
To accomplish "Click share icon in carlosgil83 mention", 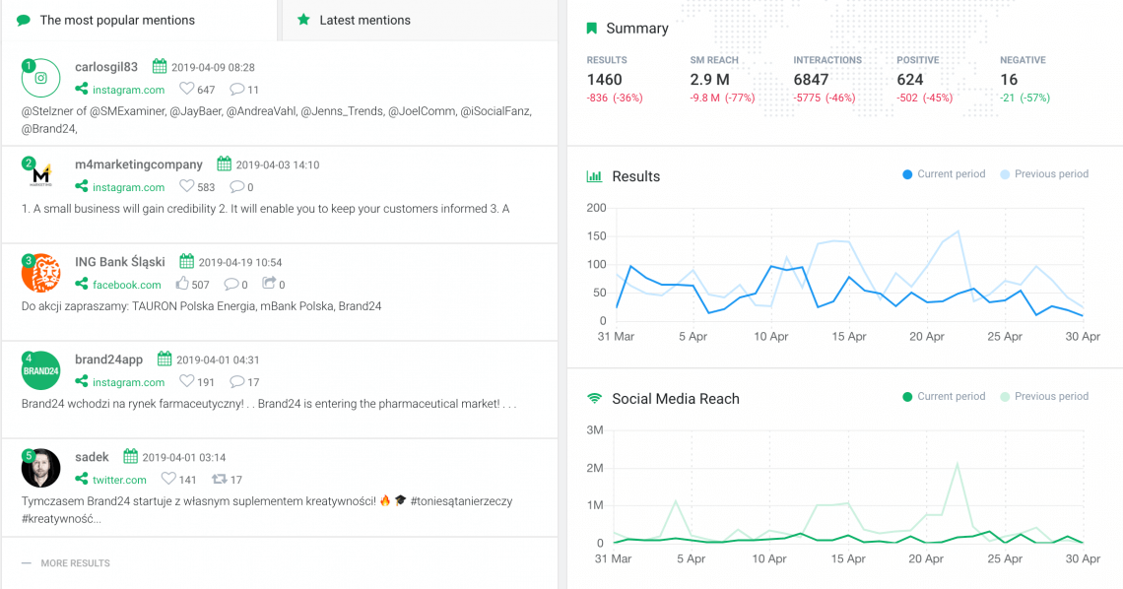I will 82,89.
